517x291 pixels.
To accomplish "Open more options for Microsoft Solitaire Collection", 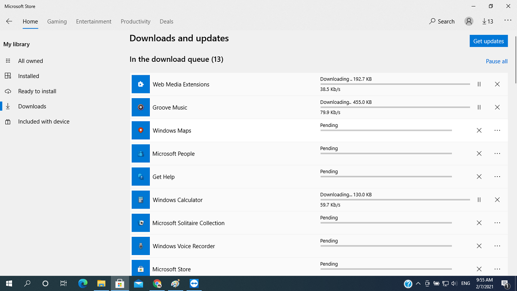I will pyautogui.click(x=497, y=223).
